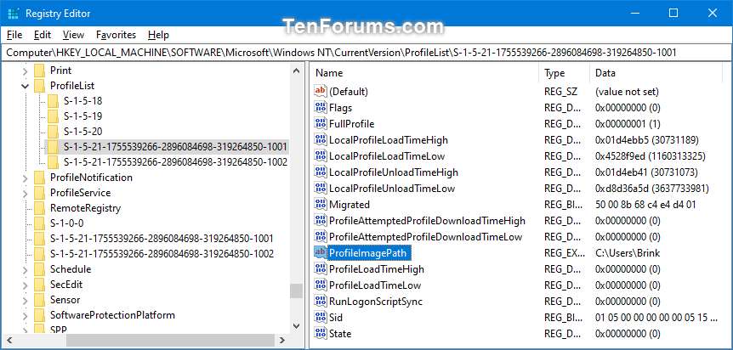
Task: Click the Sid binary value icon
Action: pyautogui.click(x=321, y=318)
